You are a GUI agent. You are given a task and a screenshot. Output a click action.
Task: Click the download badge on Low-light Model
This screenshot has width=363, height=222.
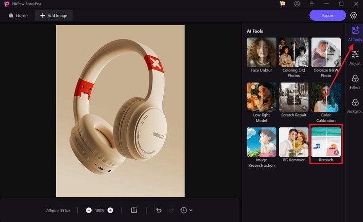[x=272, y=108]
